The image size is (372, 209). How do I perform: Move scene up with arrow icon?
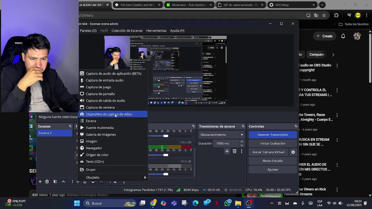click(x=63, y=182)
